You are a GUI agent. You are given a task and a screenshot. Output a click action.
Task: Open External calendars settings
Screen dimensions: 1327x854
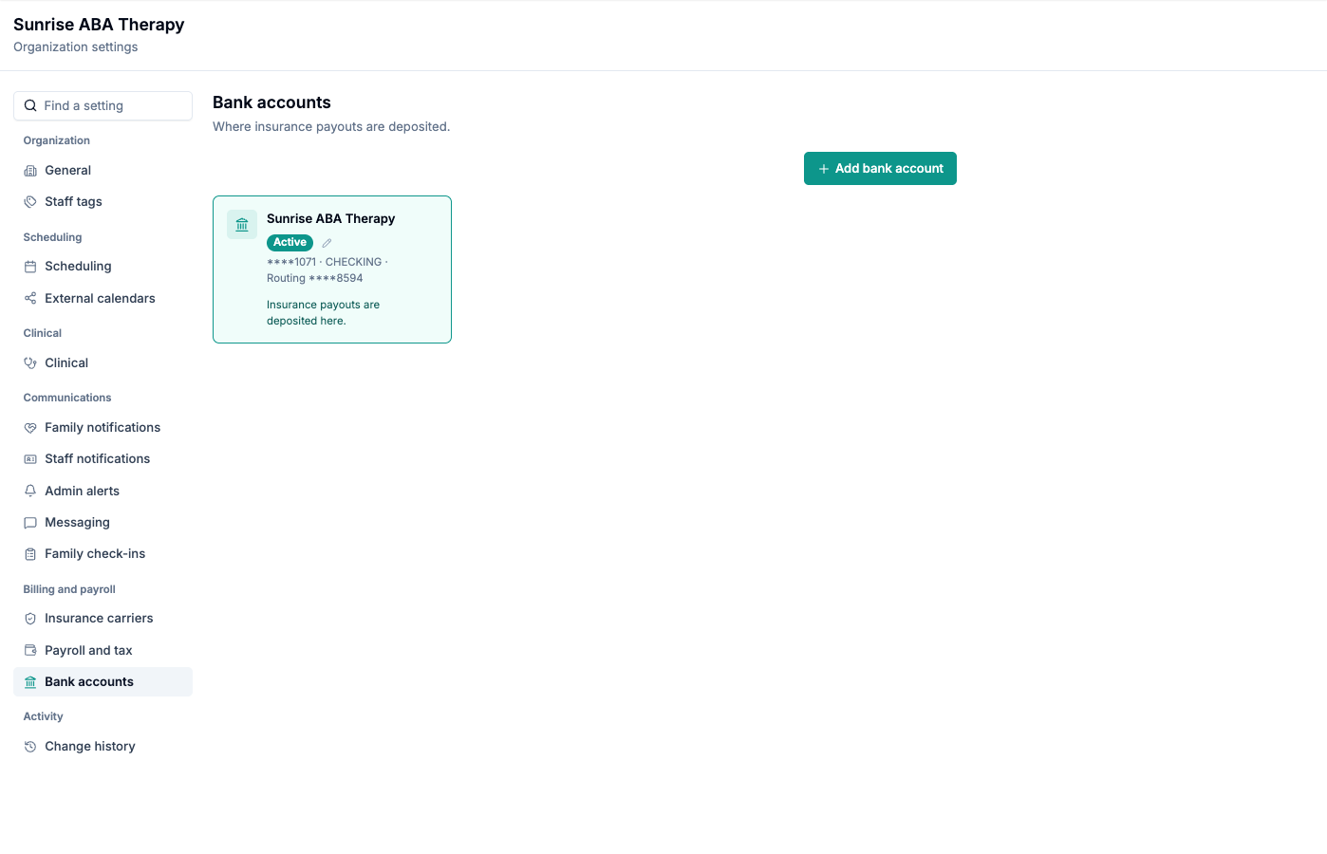point(103,299)
